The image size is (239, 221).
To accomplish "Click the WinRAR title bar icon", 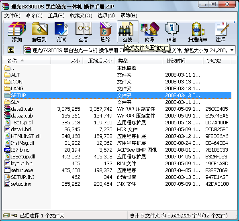I will tap(6, 6).
